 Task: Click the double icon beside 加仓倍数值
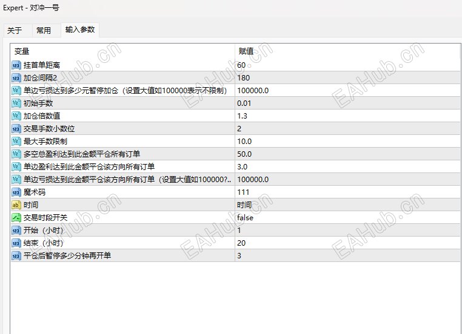[x=16, y=116]
